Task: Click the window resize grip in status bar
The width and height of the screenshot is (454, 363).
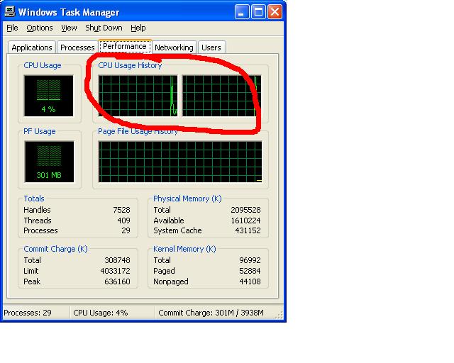Action: (x=279, y=315)
